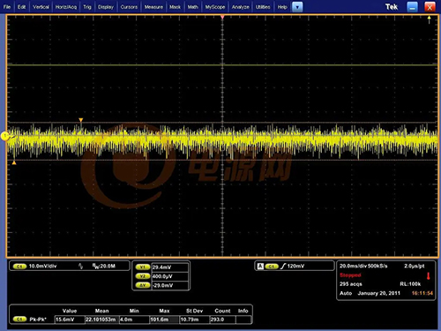Click the 120mV trigger level readout

click(x=296, y=266)
